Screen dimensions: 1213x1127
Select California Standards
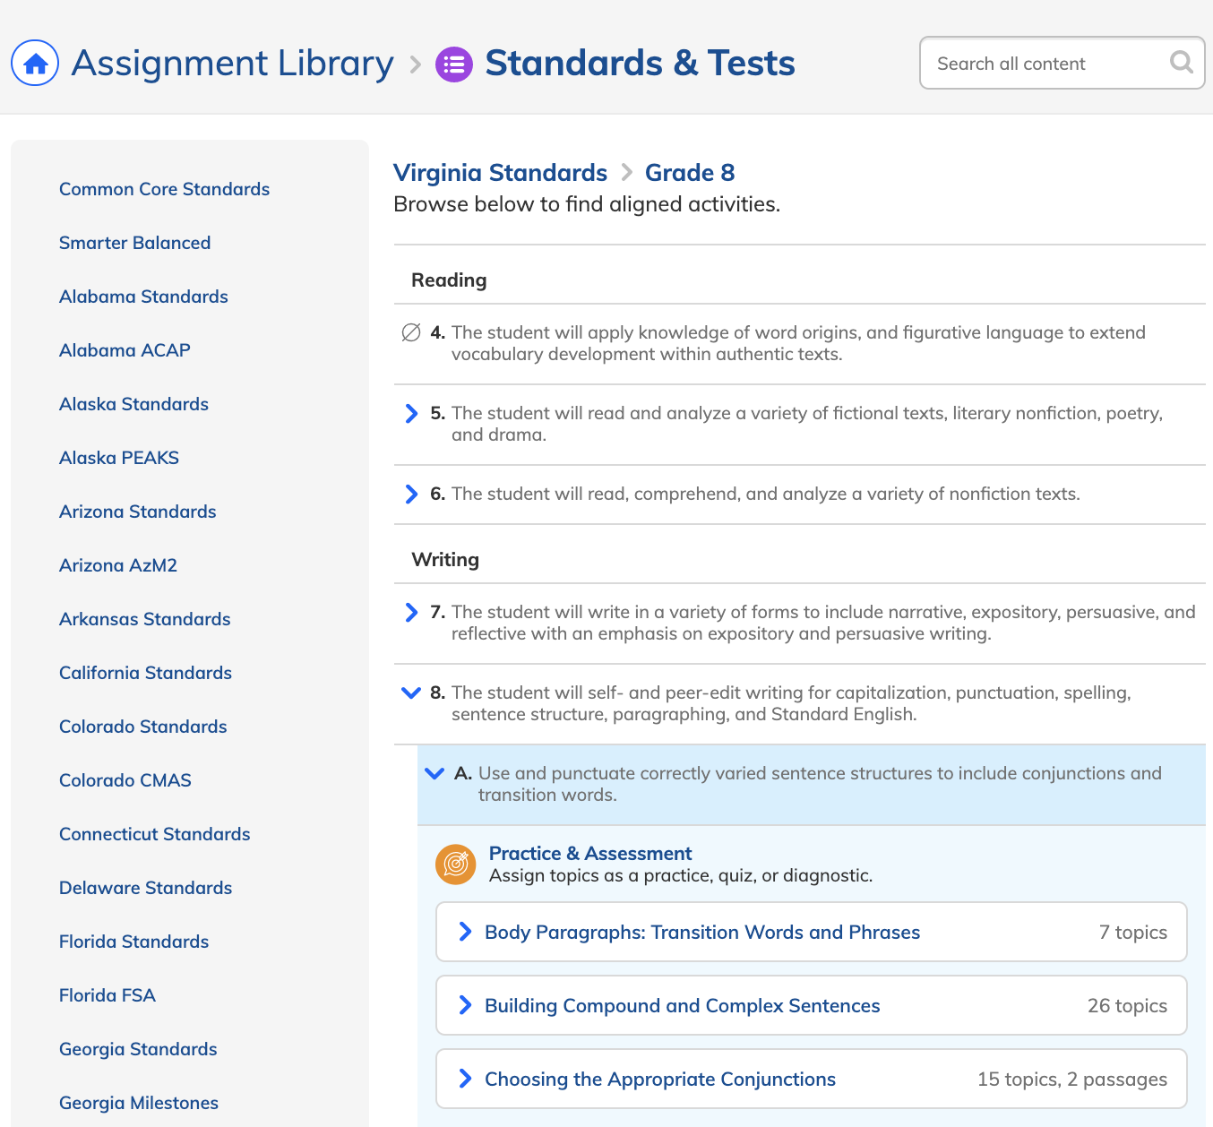tap(145, 673)
